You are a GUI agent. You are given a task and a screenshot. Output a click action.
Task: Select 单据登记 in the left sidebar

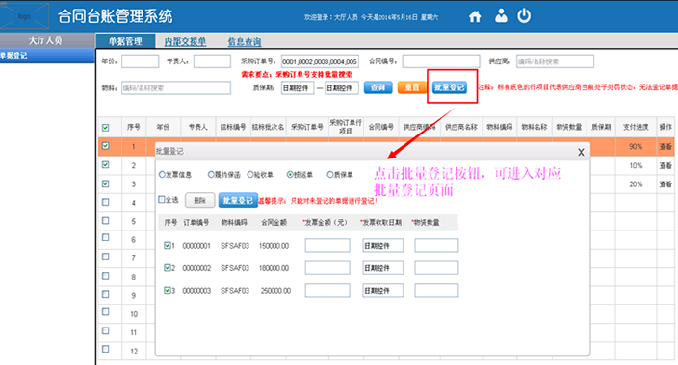point(47,56)
